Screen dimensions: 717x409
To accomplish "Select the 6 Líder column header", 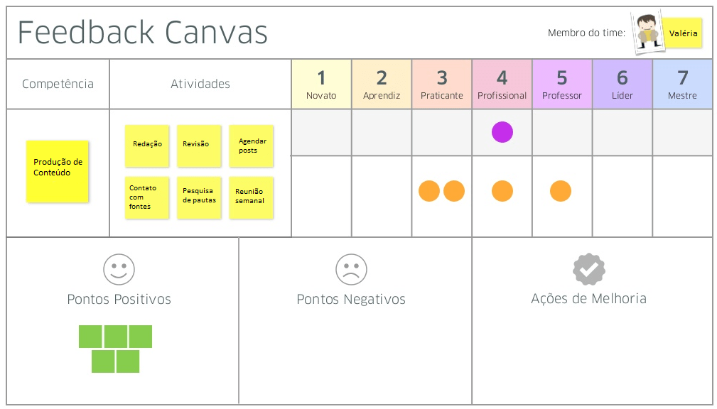I will point(622,84).
